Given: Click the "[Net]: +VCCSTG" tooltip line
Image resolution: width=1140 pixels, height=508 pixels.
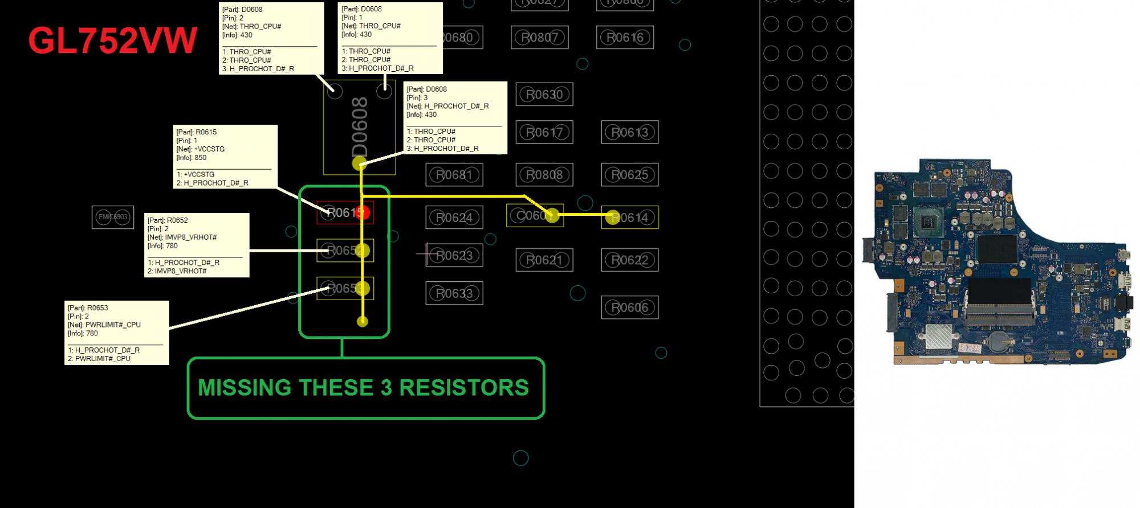Looking at the screenshot, I should tap(201, 149).
